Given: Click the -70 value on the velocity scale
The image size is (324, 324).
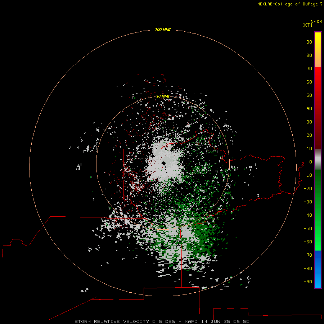Looking at the screenshot, I should click(x=308, y=255).
